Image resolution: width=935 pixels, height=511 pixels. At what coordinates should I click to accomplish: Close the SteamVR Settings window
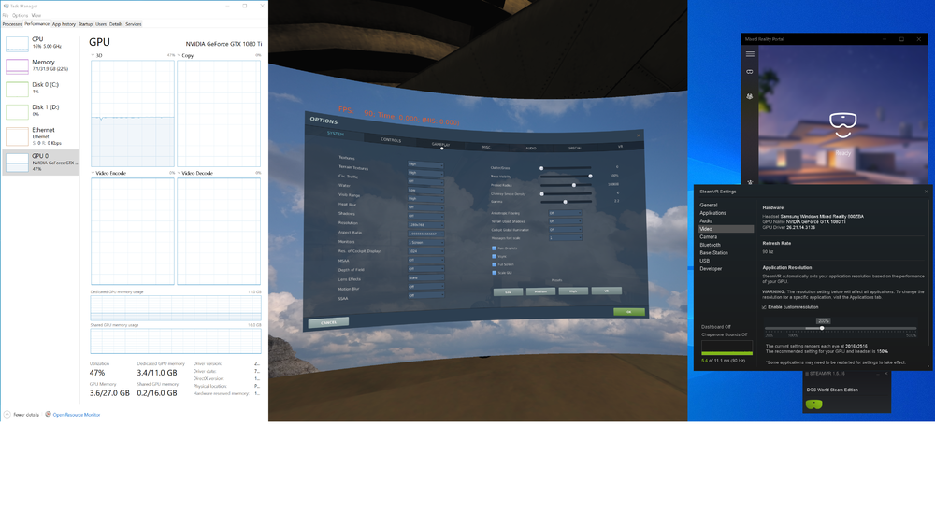926,192
